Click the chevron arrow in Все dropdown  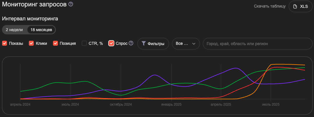[x=194, y=44]
